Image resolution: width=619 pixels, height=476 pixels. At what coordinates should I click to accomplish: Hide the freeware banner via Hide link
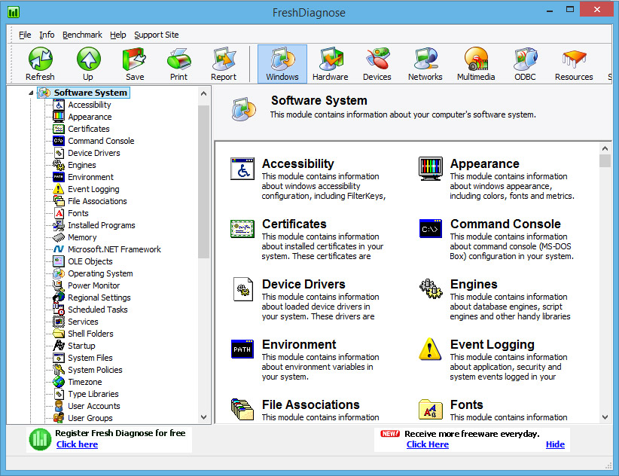coord(555,444)
